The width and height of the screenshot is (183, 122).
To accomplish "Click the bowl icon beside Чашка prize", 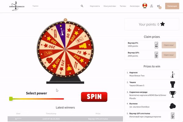I will (x=173, y=84).
